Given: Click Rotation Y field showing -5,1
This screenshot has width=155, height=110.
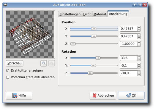Looking at the screenshot, I should (x=129, y=66).
